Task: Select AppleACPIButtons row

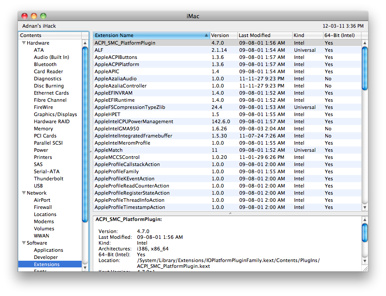Action: pyautogui.click(x=227, y=57)
